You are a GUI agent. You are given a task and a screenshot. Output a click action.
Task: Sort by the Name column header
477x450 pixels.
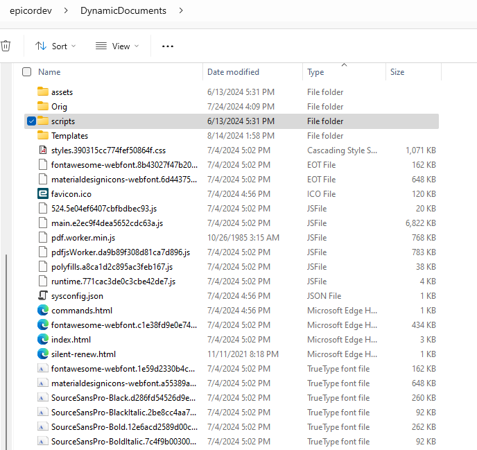(49, 72)
